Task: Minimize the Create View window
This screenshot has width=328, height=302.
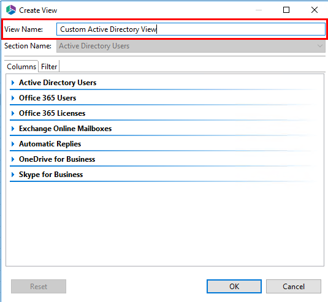Action: click(259, 10)
